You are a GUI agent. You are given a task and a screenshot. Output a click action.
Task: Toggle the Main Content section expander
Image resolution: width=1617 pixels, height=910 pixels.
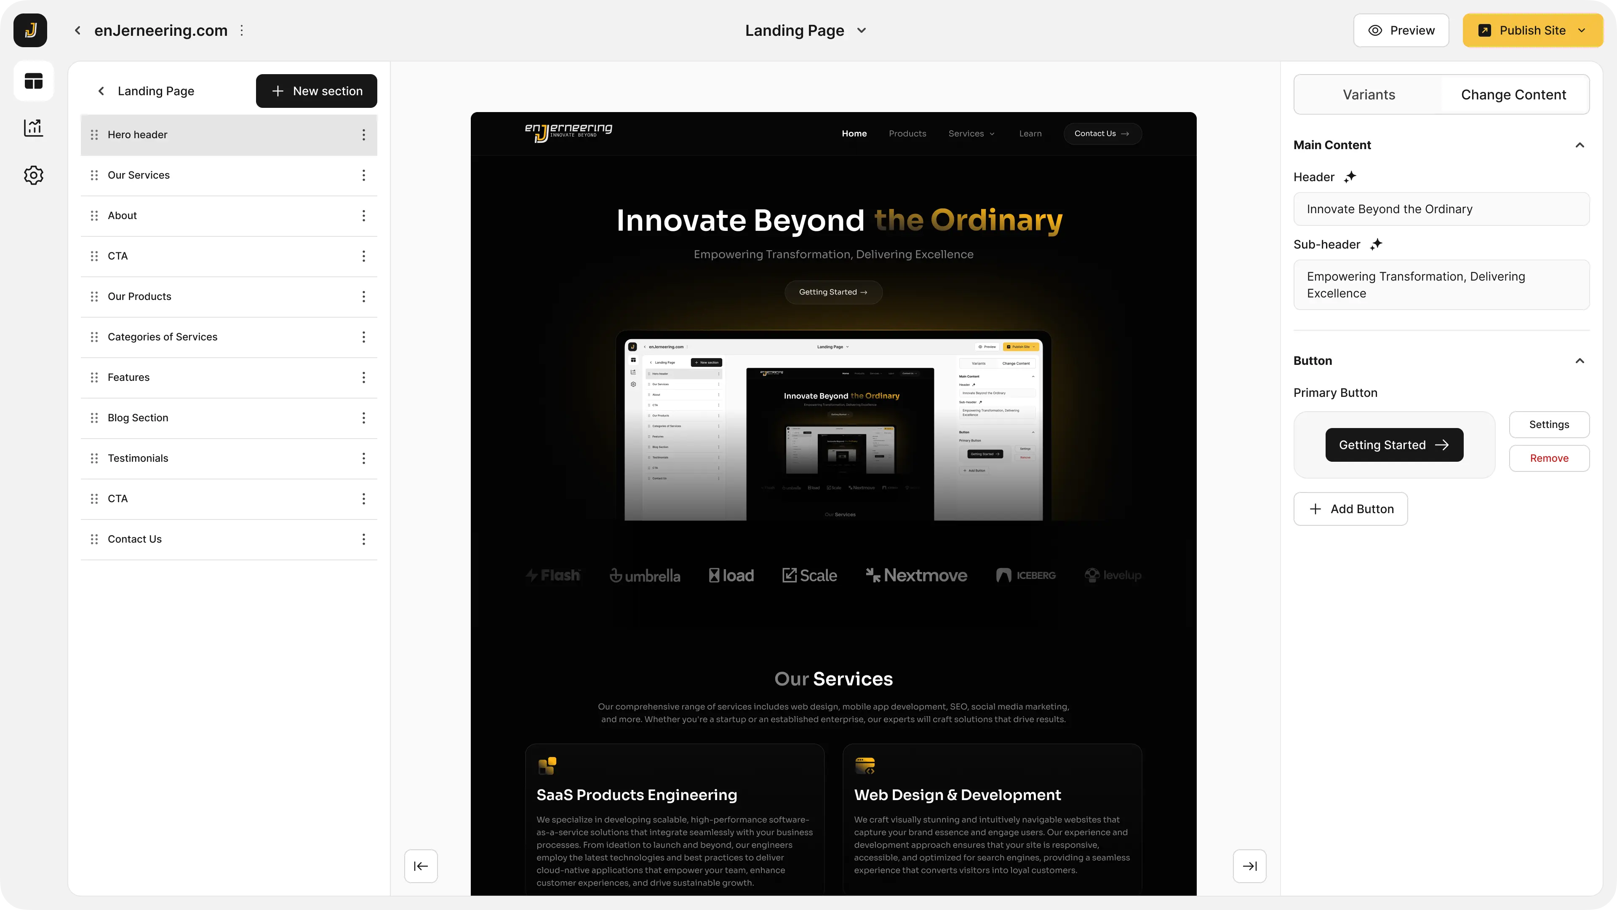point(1582,145)
